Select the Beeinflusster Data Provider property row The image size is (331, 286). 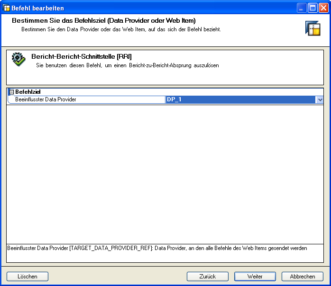(85, 100)
